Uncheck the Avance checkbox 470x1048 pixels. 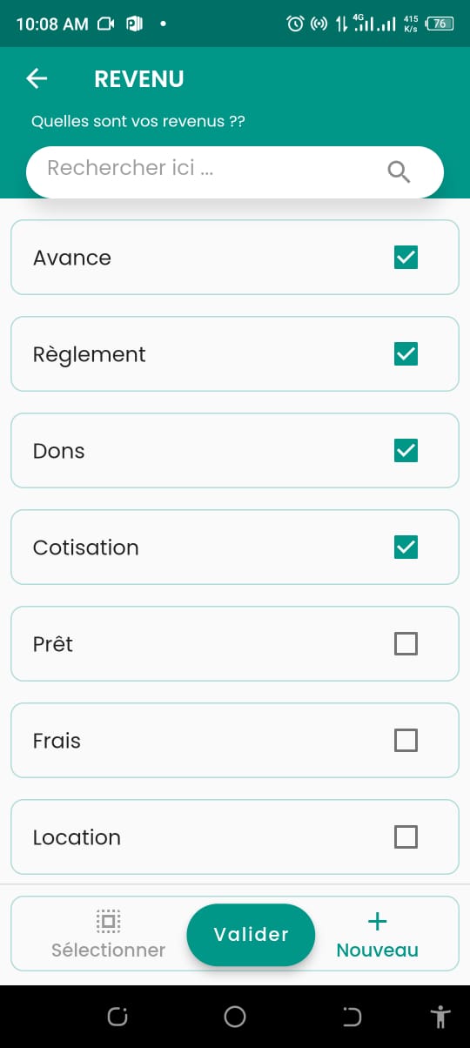pyautogui.click(x=406, y=258)
